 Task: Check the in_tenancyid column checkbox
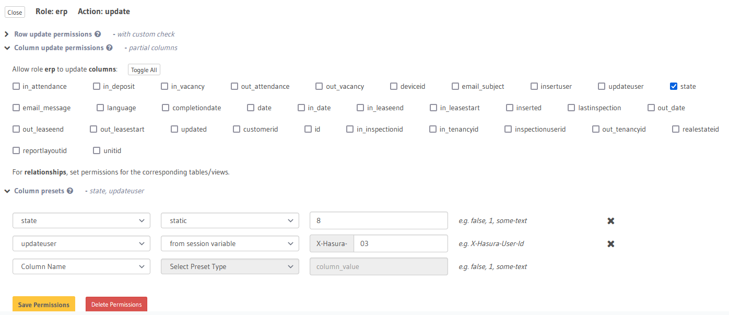click(x=433, y=129)
